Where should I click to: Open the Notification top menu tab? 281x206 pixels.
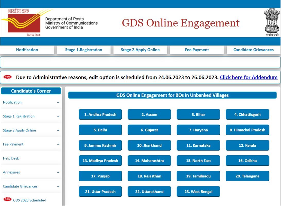(x=27, y=50)
